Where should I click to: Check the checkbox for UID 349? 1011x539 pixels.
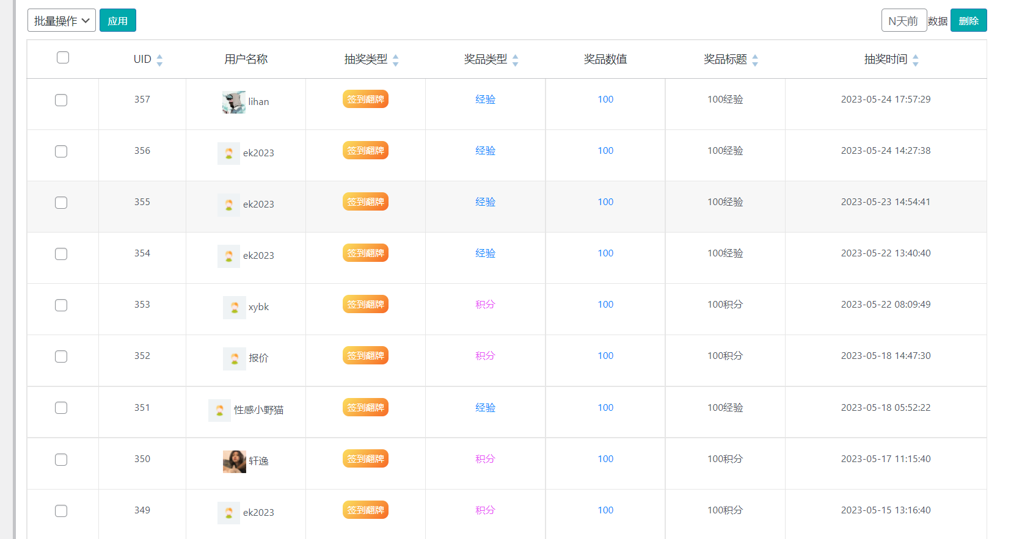click(61, 511)
